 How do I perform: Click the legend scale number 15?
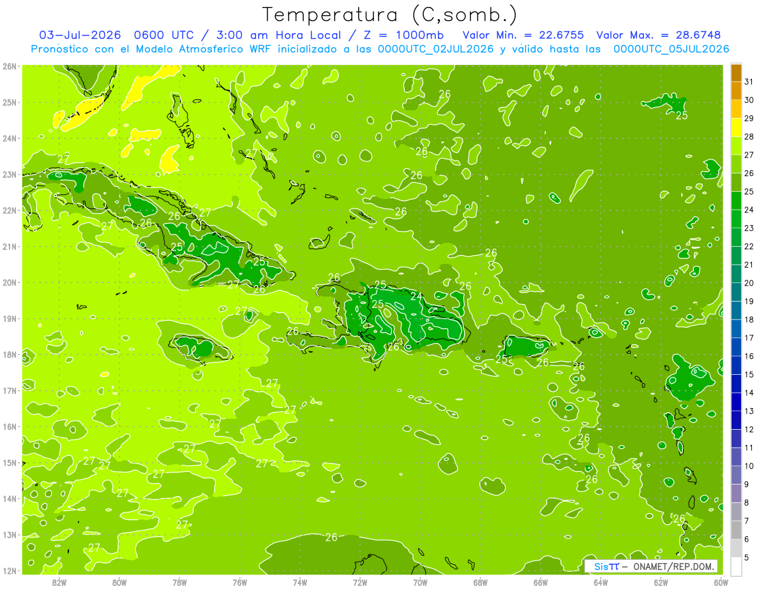[749, 374]
